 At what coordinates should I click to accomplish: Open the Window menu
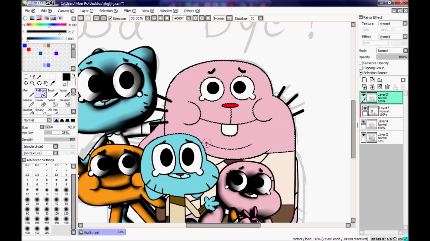point(169,11)
